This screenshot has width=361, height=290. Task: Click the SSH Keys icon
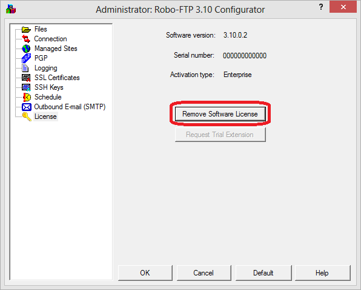tap(26, 87)
